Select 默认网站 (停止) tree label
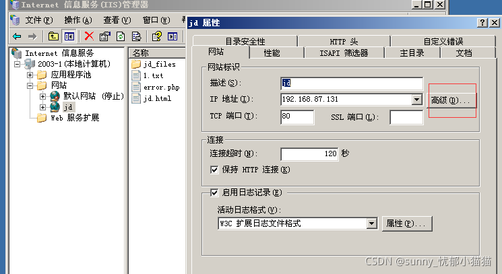Image resolution: width=502 pixels, height=274 pixels. [x=94, y=96]
